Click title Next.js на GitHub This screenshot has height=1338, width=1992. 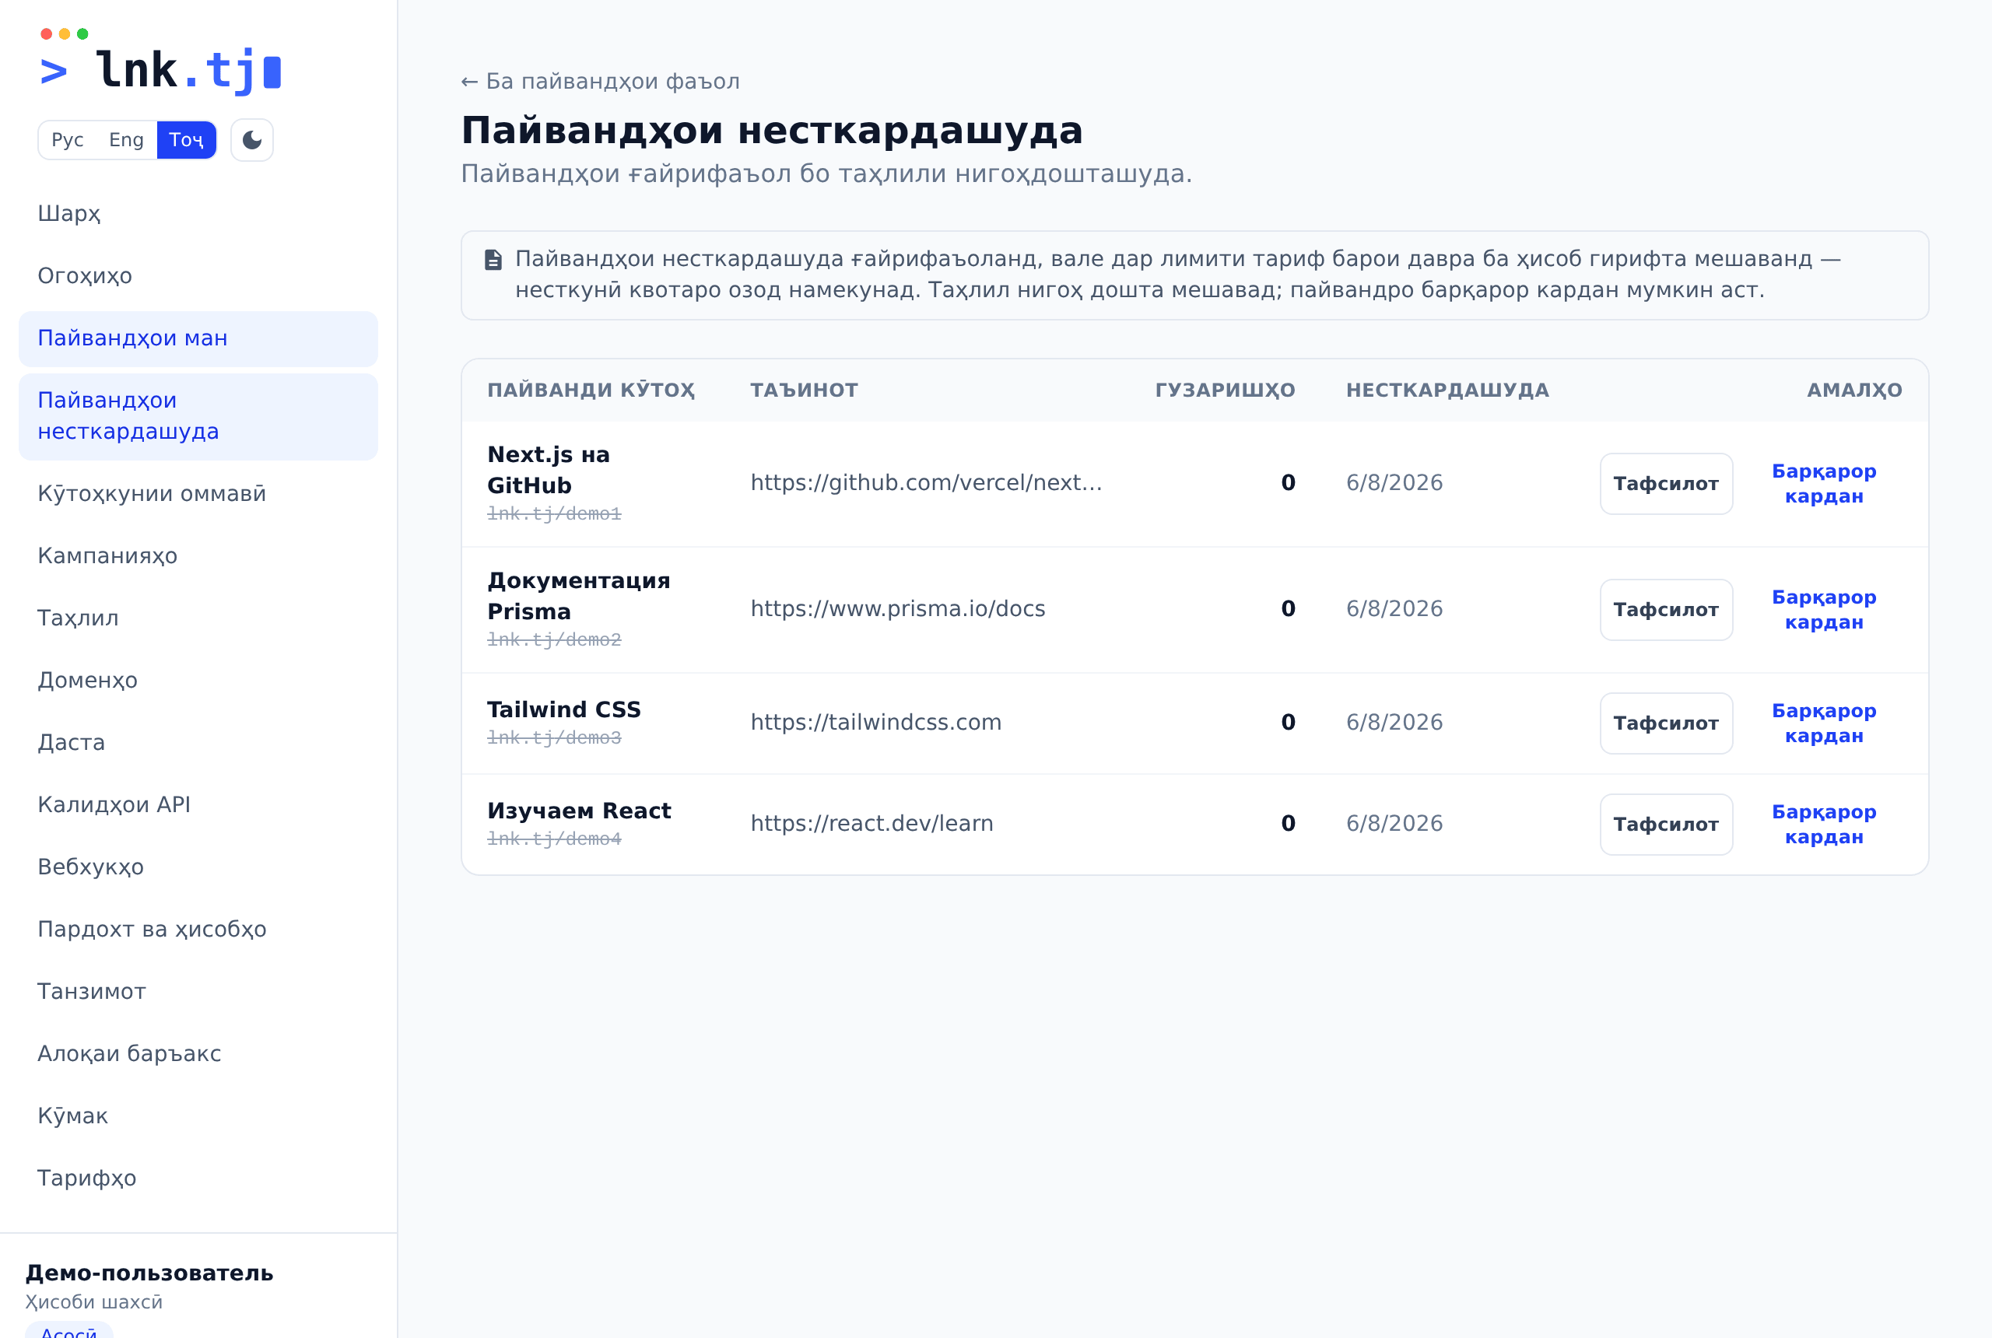(x=548, y=470)
